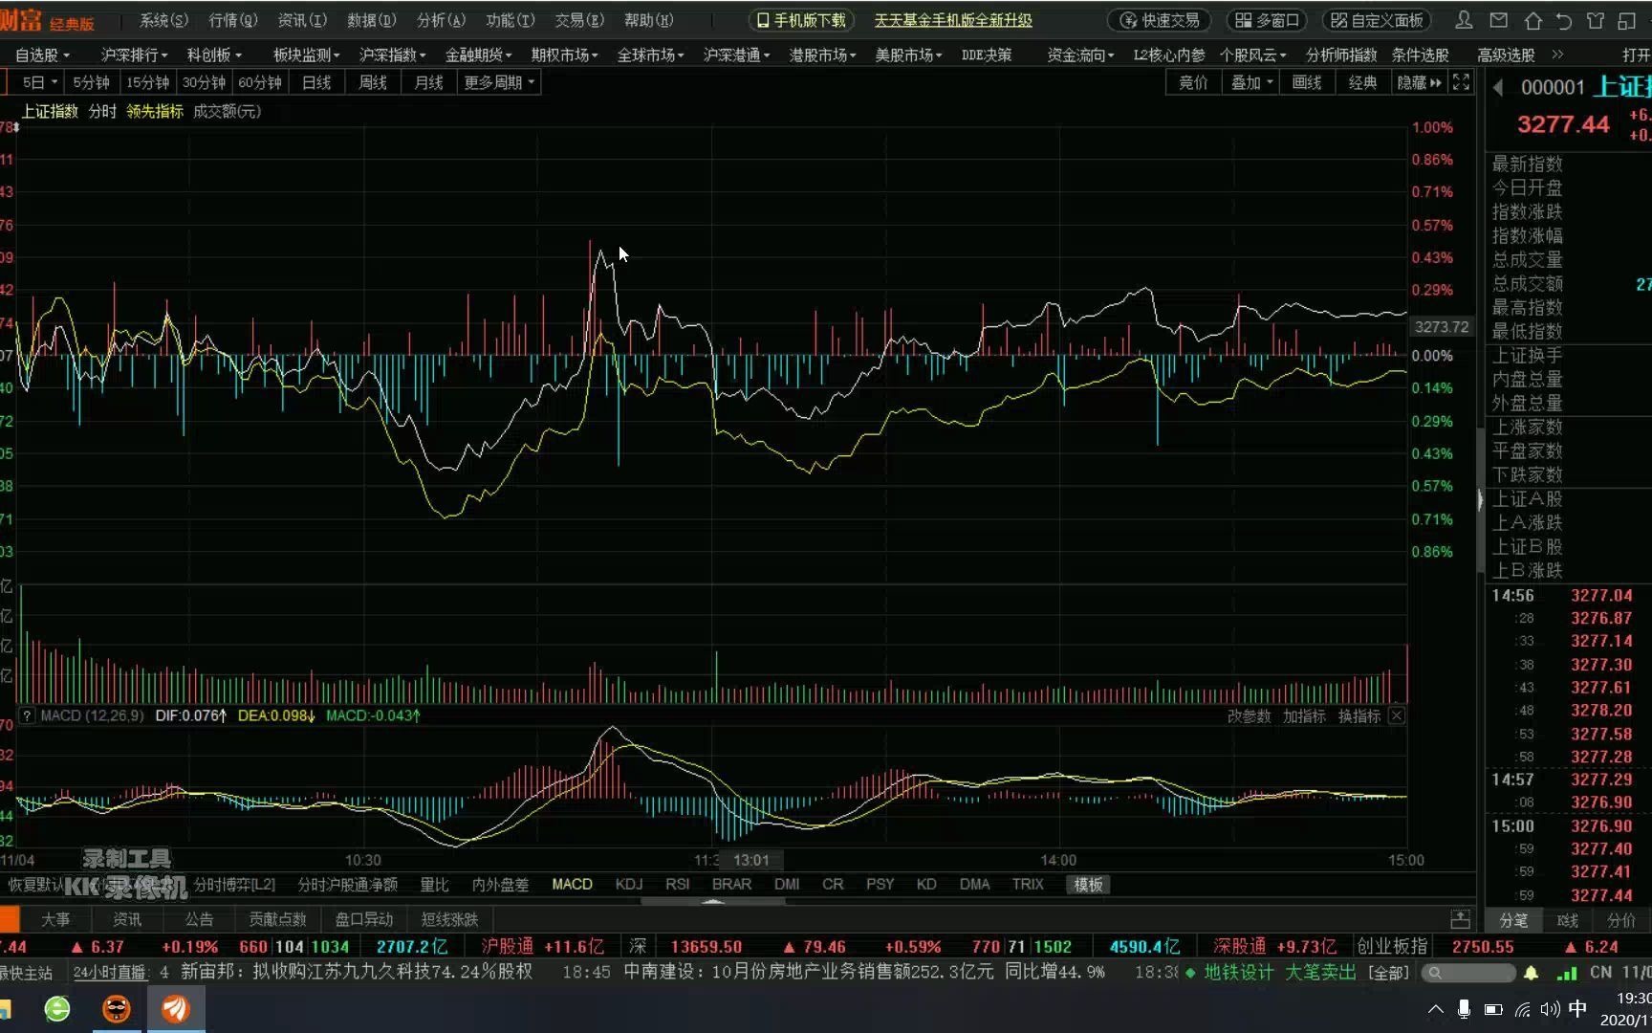This screenshot has width=1652, height=1033.
Task: Click 改参数 to edit MACD parameters
Action: pos(1250,715)
